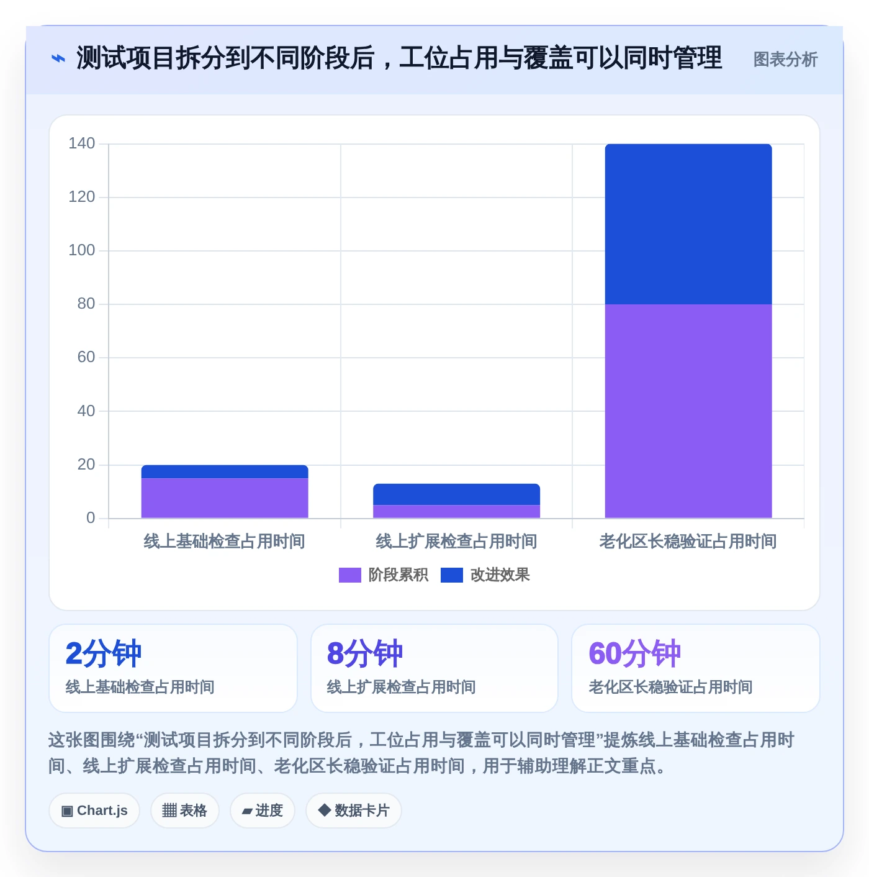This screenshot has width=869, height=877.
Task: Click y-axis value 120
Action: [82, 197]
